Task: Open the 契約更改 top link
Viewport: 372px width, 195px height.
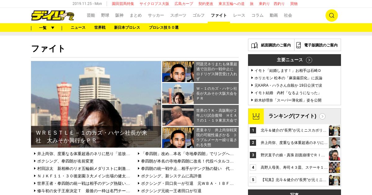Action: coord(206,4)
